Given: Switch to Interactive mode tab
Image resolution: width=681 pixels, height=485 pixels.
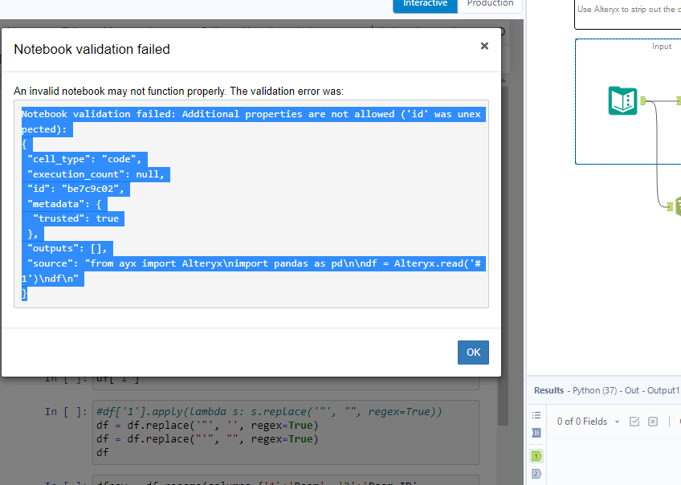Looking at the screenshot, I should [x=425, y=4].
